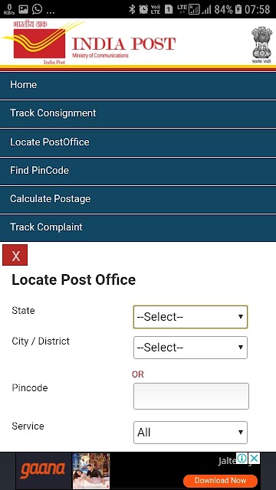Tap the alarm clock status icon
This screenshot has height=490, width=276.
click(143, 9)
